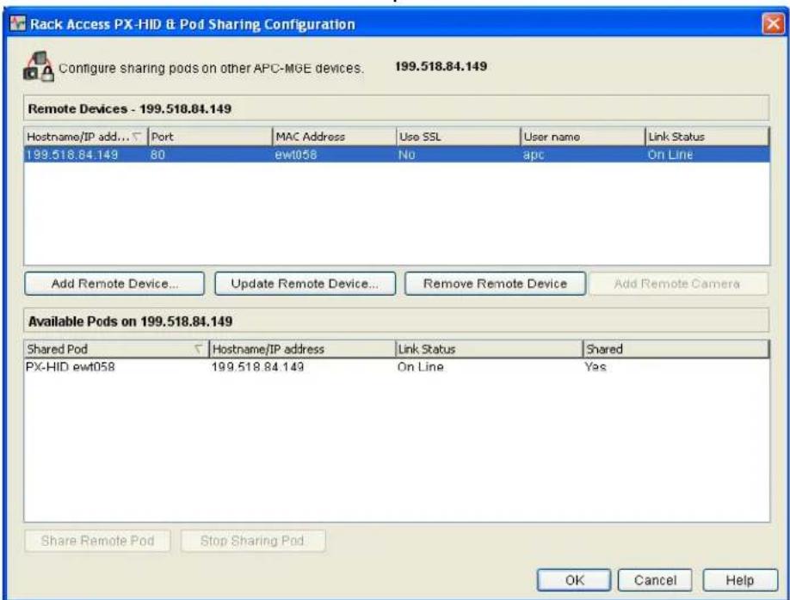790x600 pixels.
Task: Sort remote devices by Hostname/IP column
Action: click(x=86, y=137)
